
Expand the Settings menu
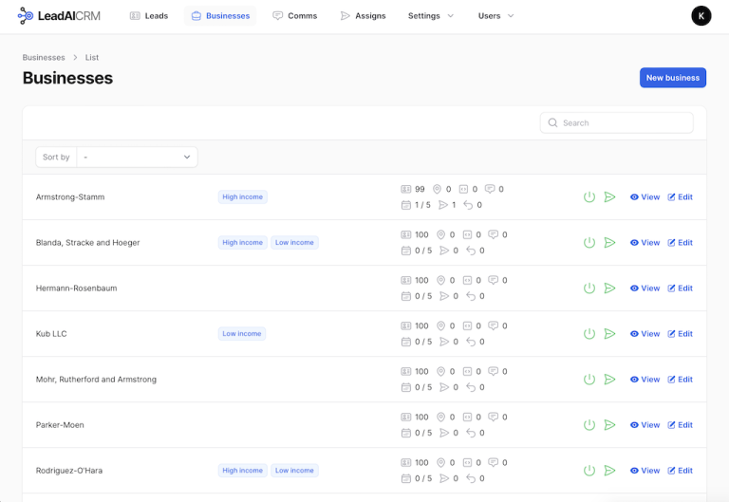(x=430, y=16)
